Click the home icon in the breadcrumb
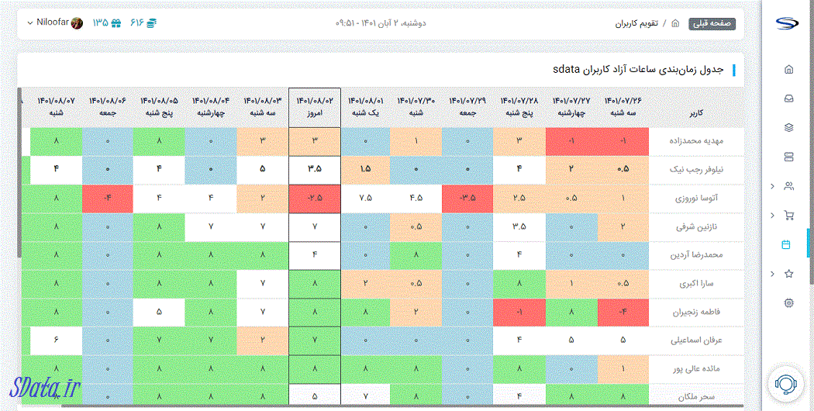This screenshot has width=814, height=411. [675, 23]
